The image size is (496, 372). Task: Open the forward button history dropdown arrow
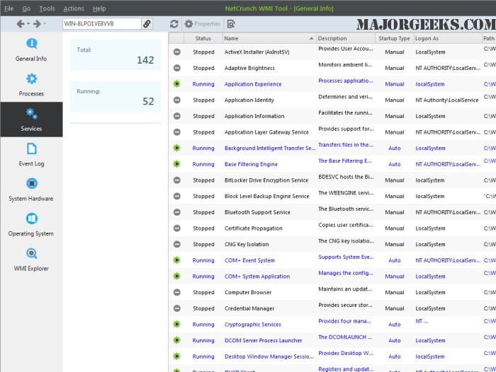click(45, 23)
